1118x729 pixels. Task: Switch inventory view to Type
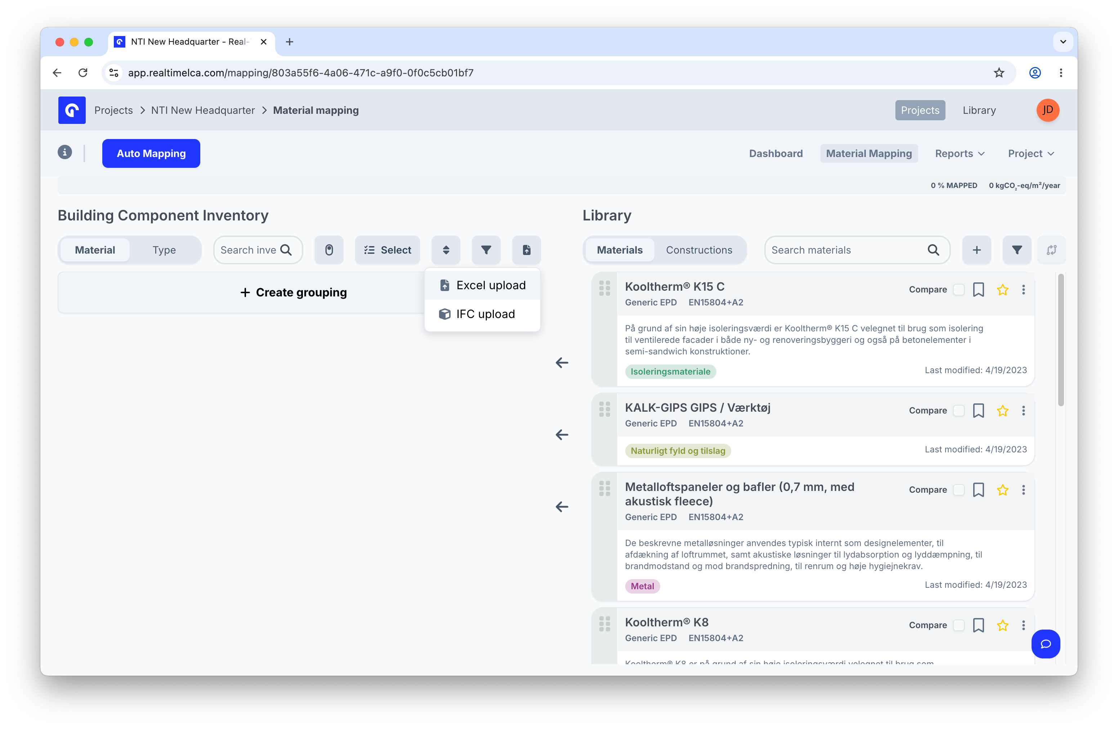pos(164,250)
